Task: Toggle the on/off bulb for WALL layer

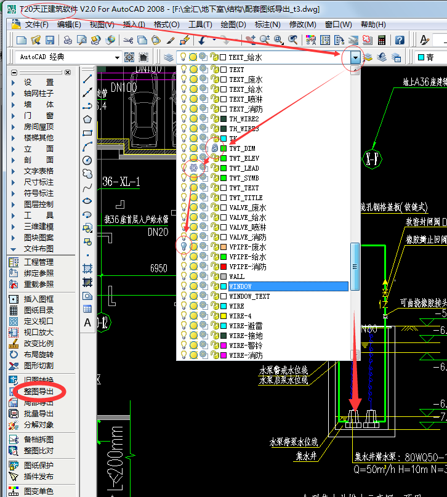Action: pos(183,276)
